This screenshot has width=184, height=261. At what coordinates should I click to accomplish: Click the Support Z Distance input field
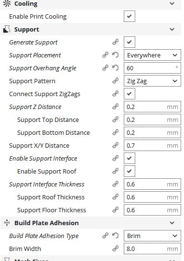pos(152,107)
